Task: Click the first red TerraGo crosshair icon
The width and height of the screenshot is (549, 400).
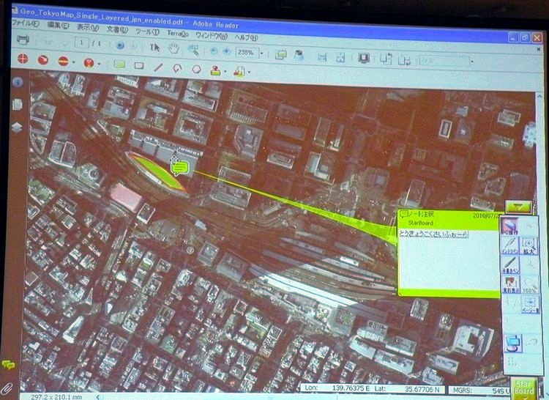Action: point(23,58)
